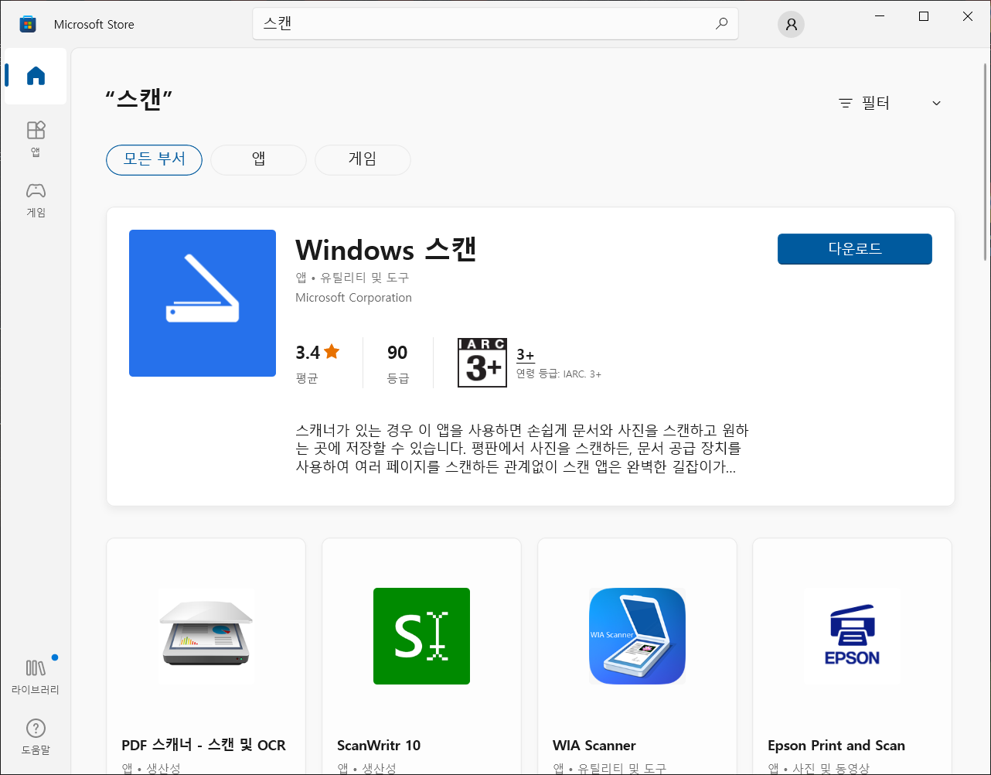The image size is (991, 775).
Task: Select the 앱 filter tab
Action: (258, 160)
